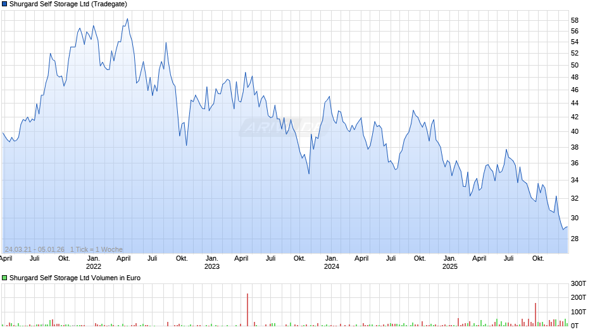Click the 32 price axis label
The height and width of the screenshot is (332, 595).
[x=575, y=198]
